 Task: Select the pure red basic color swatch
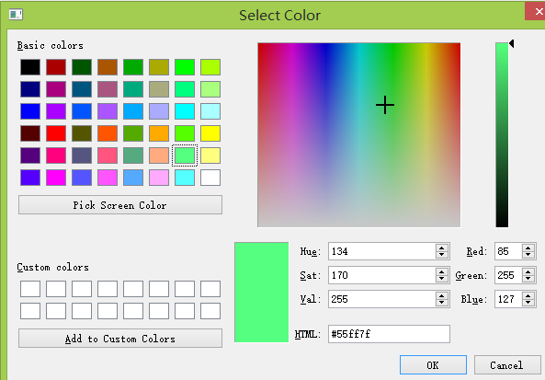(56, 133)
